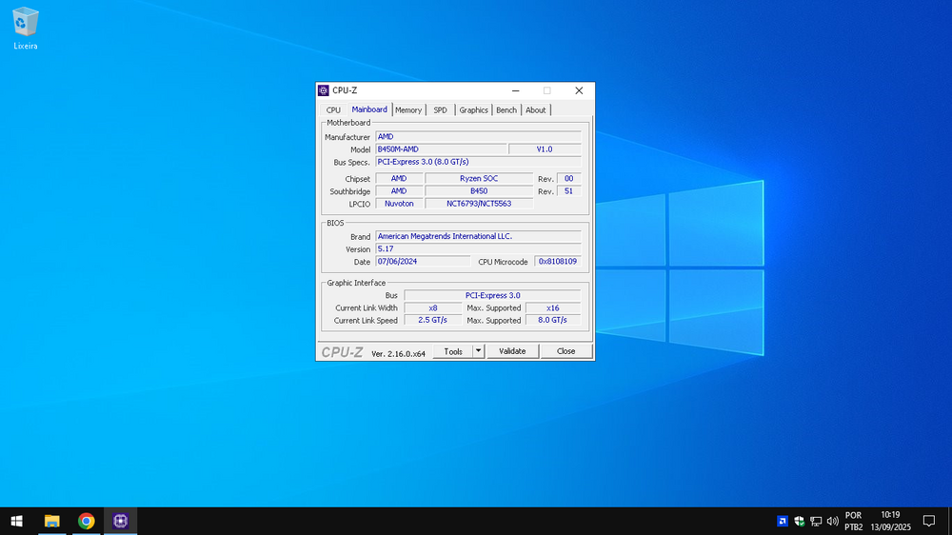Open the SPD tab
This screenshot has height=535, width=952.
point(440,110)
